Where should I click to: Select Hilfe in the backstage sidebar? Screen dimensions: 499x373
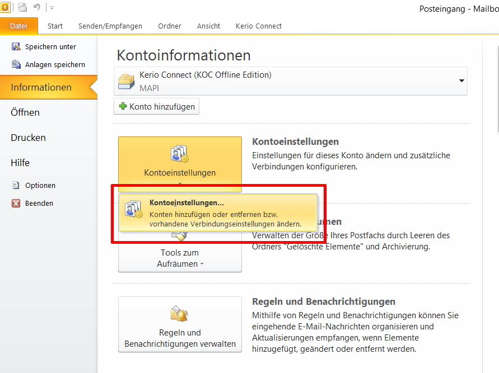[48, 163]
